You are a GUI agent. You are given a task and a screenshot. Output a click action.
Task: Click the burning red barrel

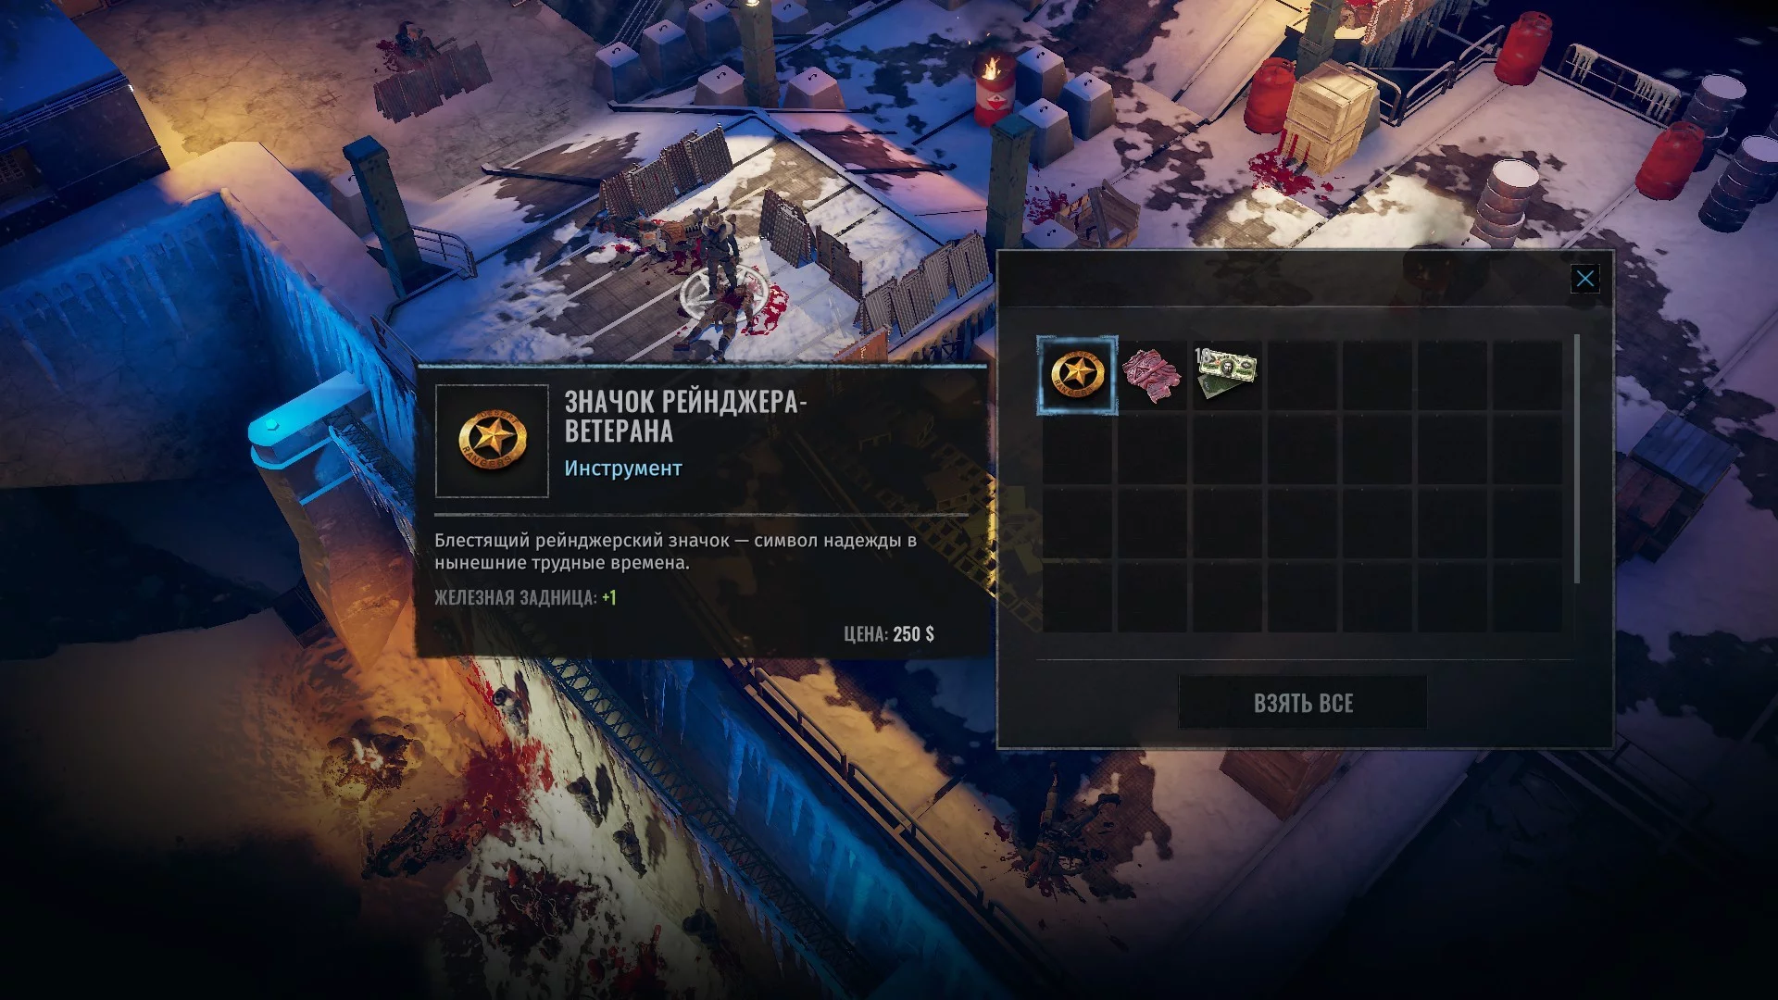993,88
